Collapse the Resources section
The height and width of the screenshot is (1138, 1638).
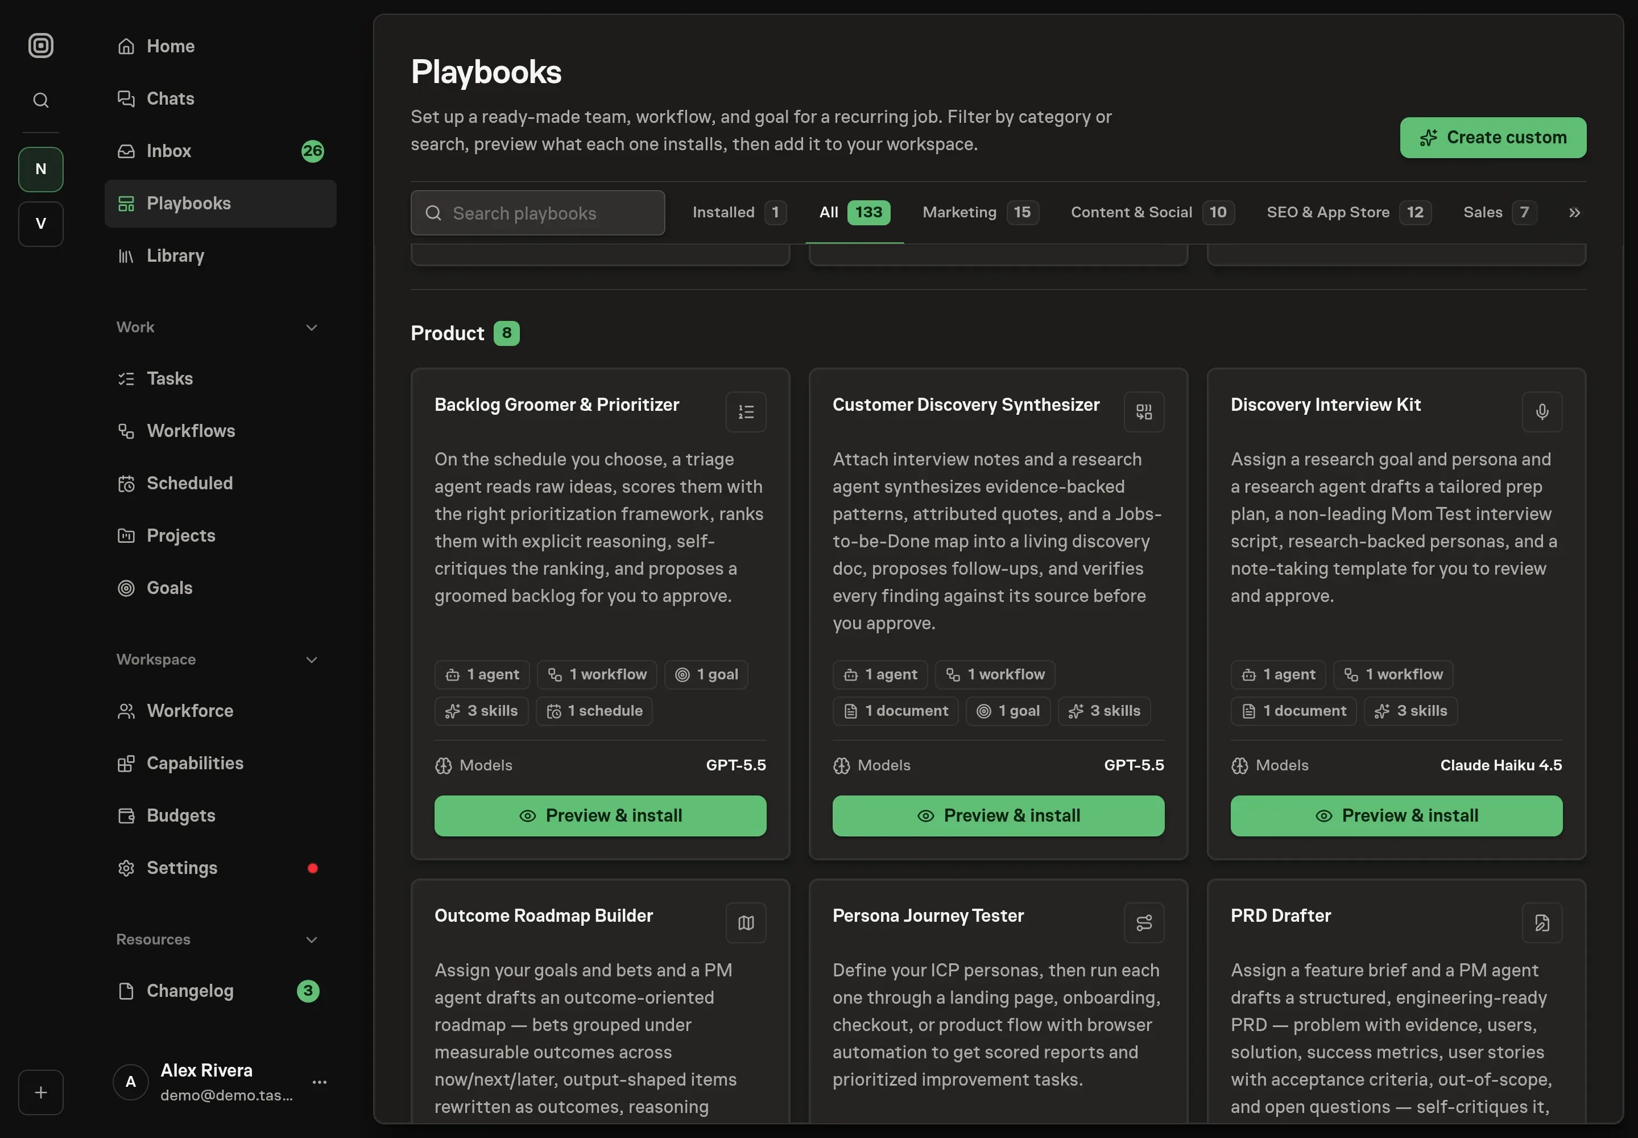[x=312, y=940]
